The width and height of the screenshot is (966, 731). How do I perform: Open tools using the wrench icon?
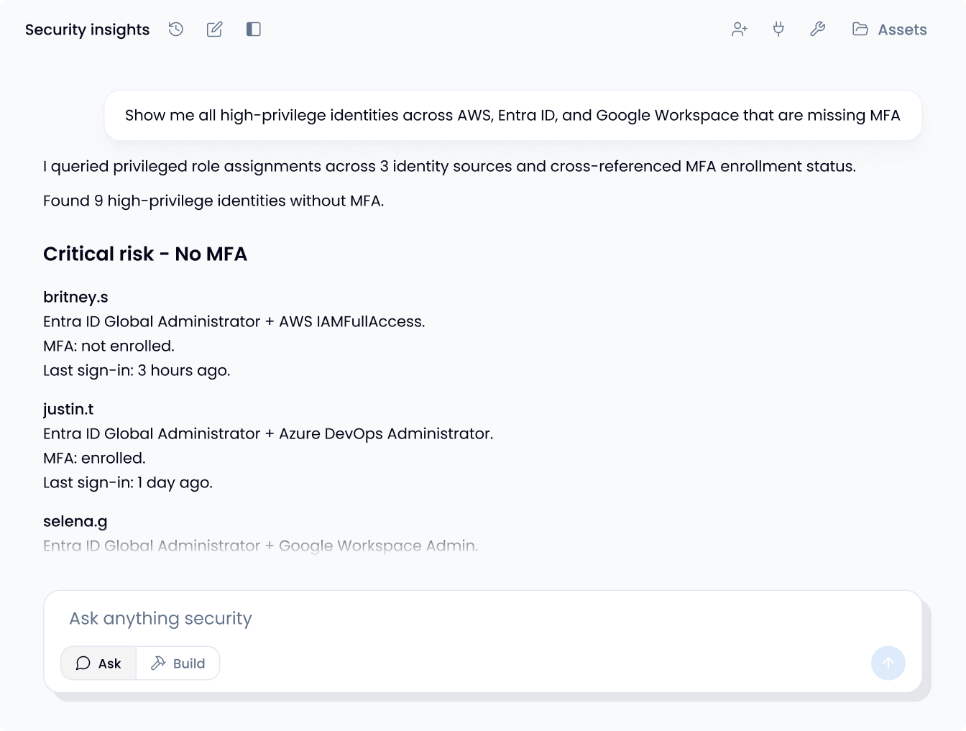pos(817,29)
